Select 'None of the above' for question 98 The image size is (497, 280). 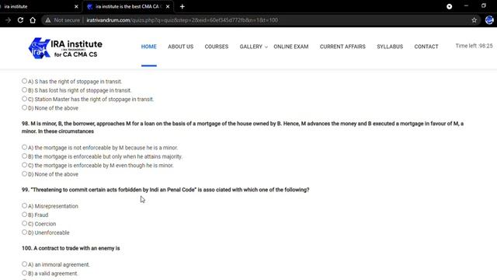tap(24, 174)
